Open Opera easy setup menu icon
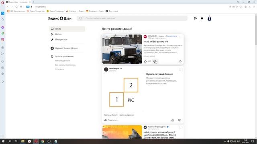Image resolution: width=257 pixels, height=144 pixels. pyautogui.click(x=254, y=7)
